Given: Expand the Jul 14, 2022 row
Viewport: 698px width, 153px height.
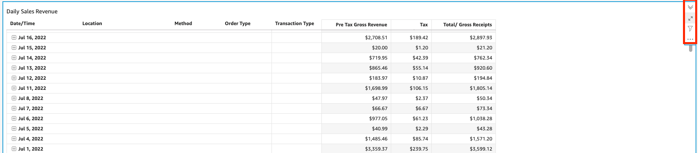Looking at the screenshot, I should click(x=14, y=58).
